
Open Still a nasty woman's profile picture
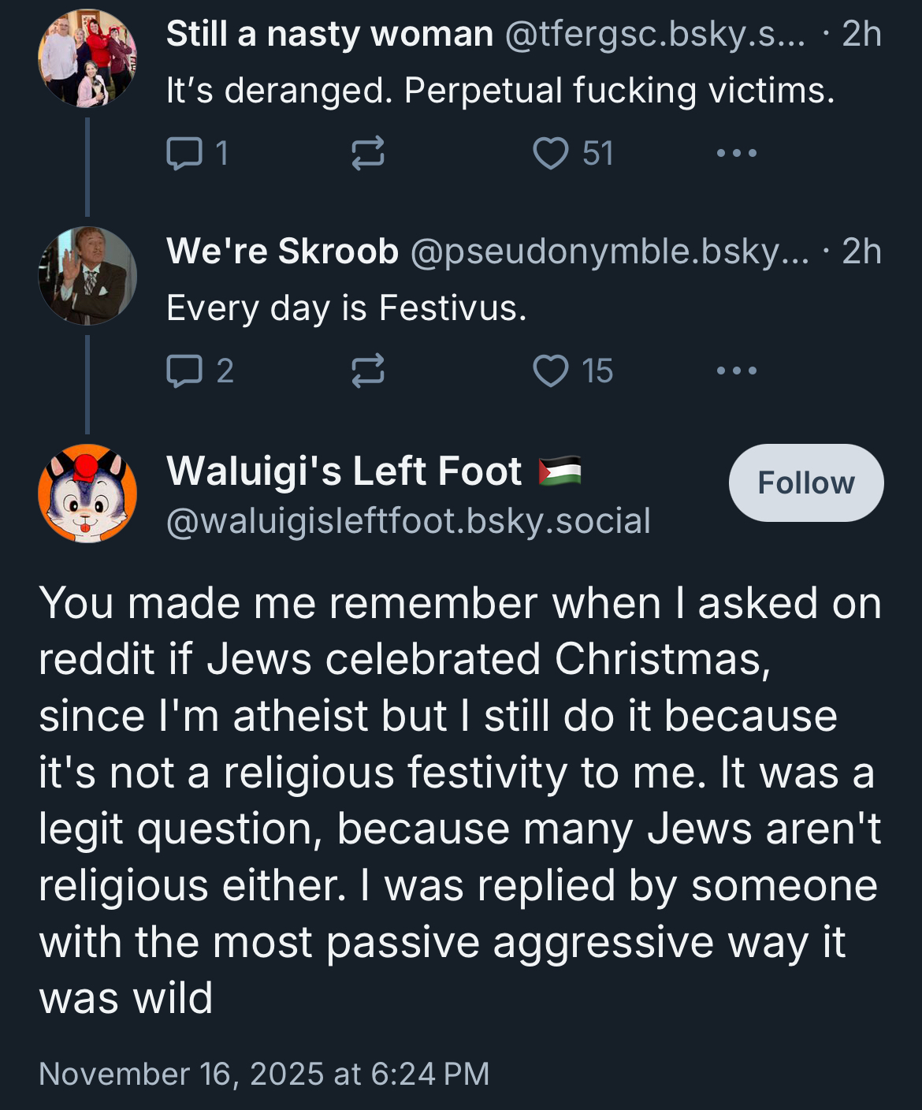(x=87, y=58)
